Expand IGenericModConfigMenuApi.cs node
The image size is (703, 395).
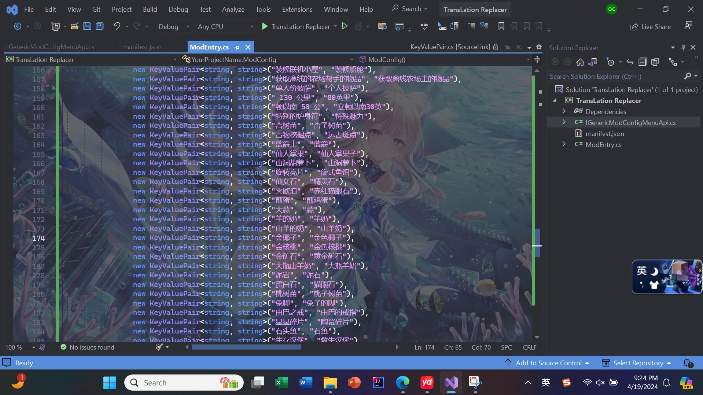pos(564,122)
